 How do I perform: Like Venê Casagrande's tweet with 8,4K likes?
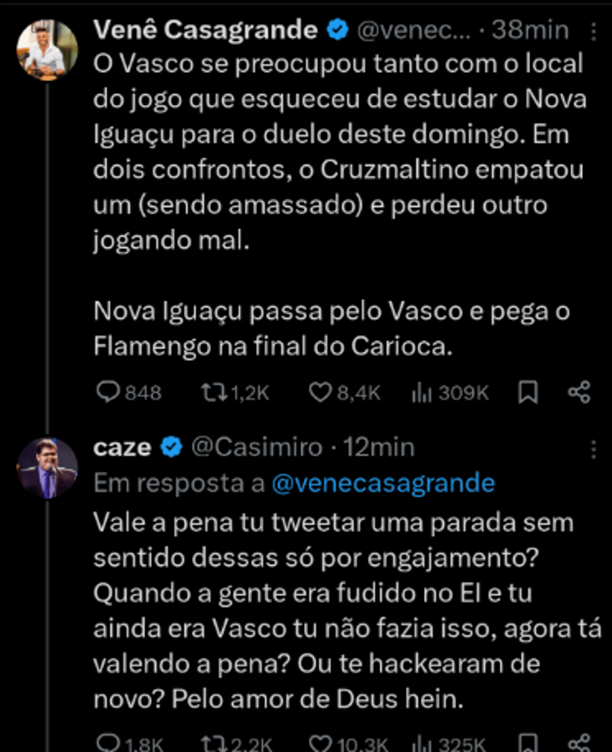pos(320,392)
